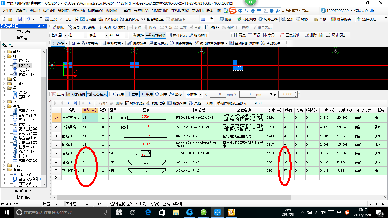Select the 旋转点 rotate point tool

coord(90,43)
